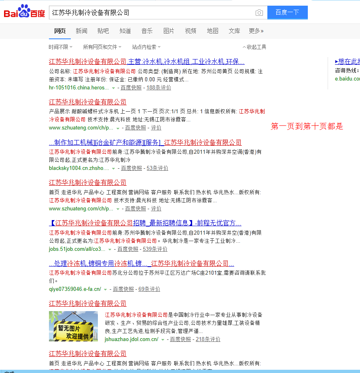Open 百度快照 for blacksky1004 result
Viewport: 360px width, 373px height.
click(x=131, y=168)
